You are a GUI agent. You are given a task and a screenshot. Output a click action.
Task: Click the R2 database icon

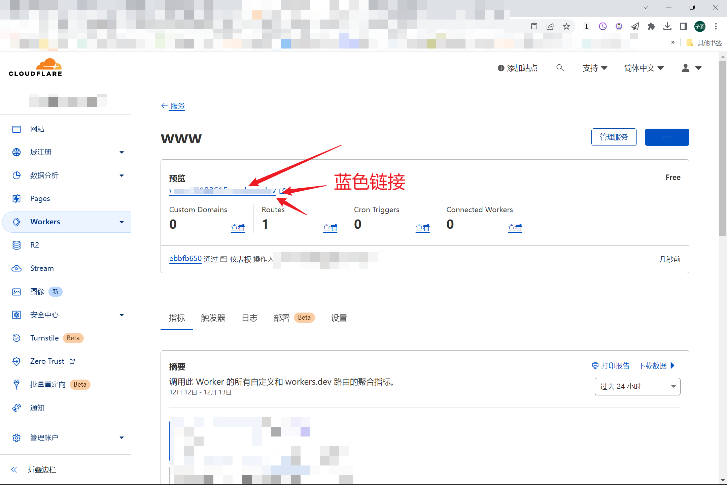point(16,245)
